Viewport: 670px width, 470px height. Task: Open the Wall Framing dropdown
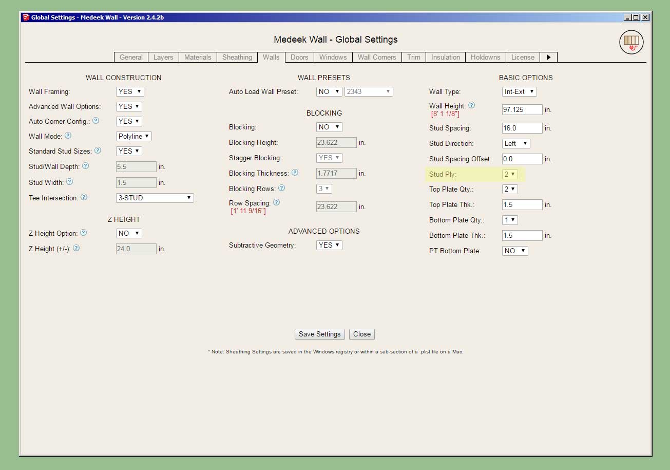130,91
